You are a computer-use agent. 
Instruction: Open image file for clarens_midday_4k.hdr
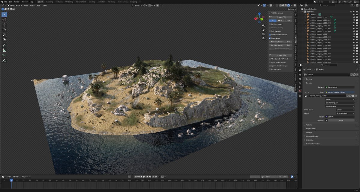(353, 96)
